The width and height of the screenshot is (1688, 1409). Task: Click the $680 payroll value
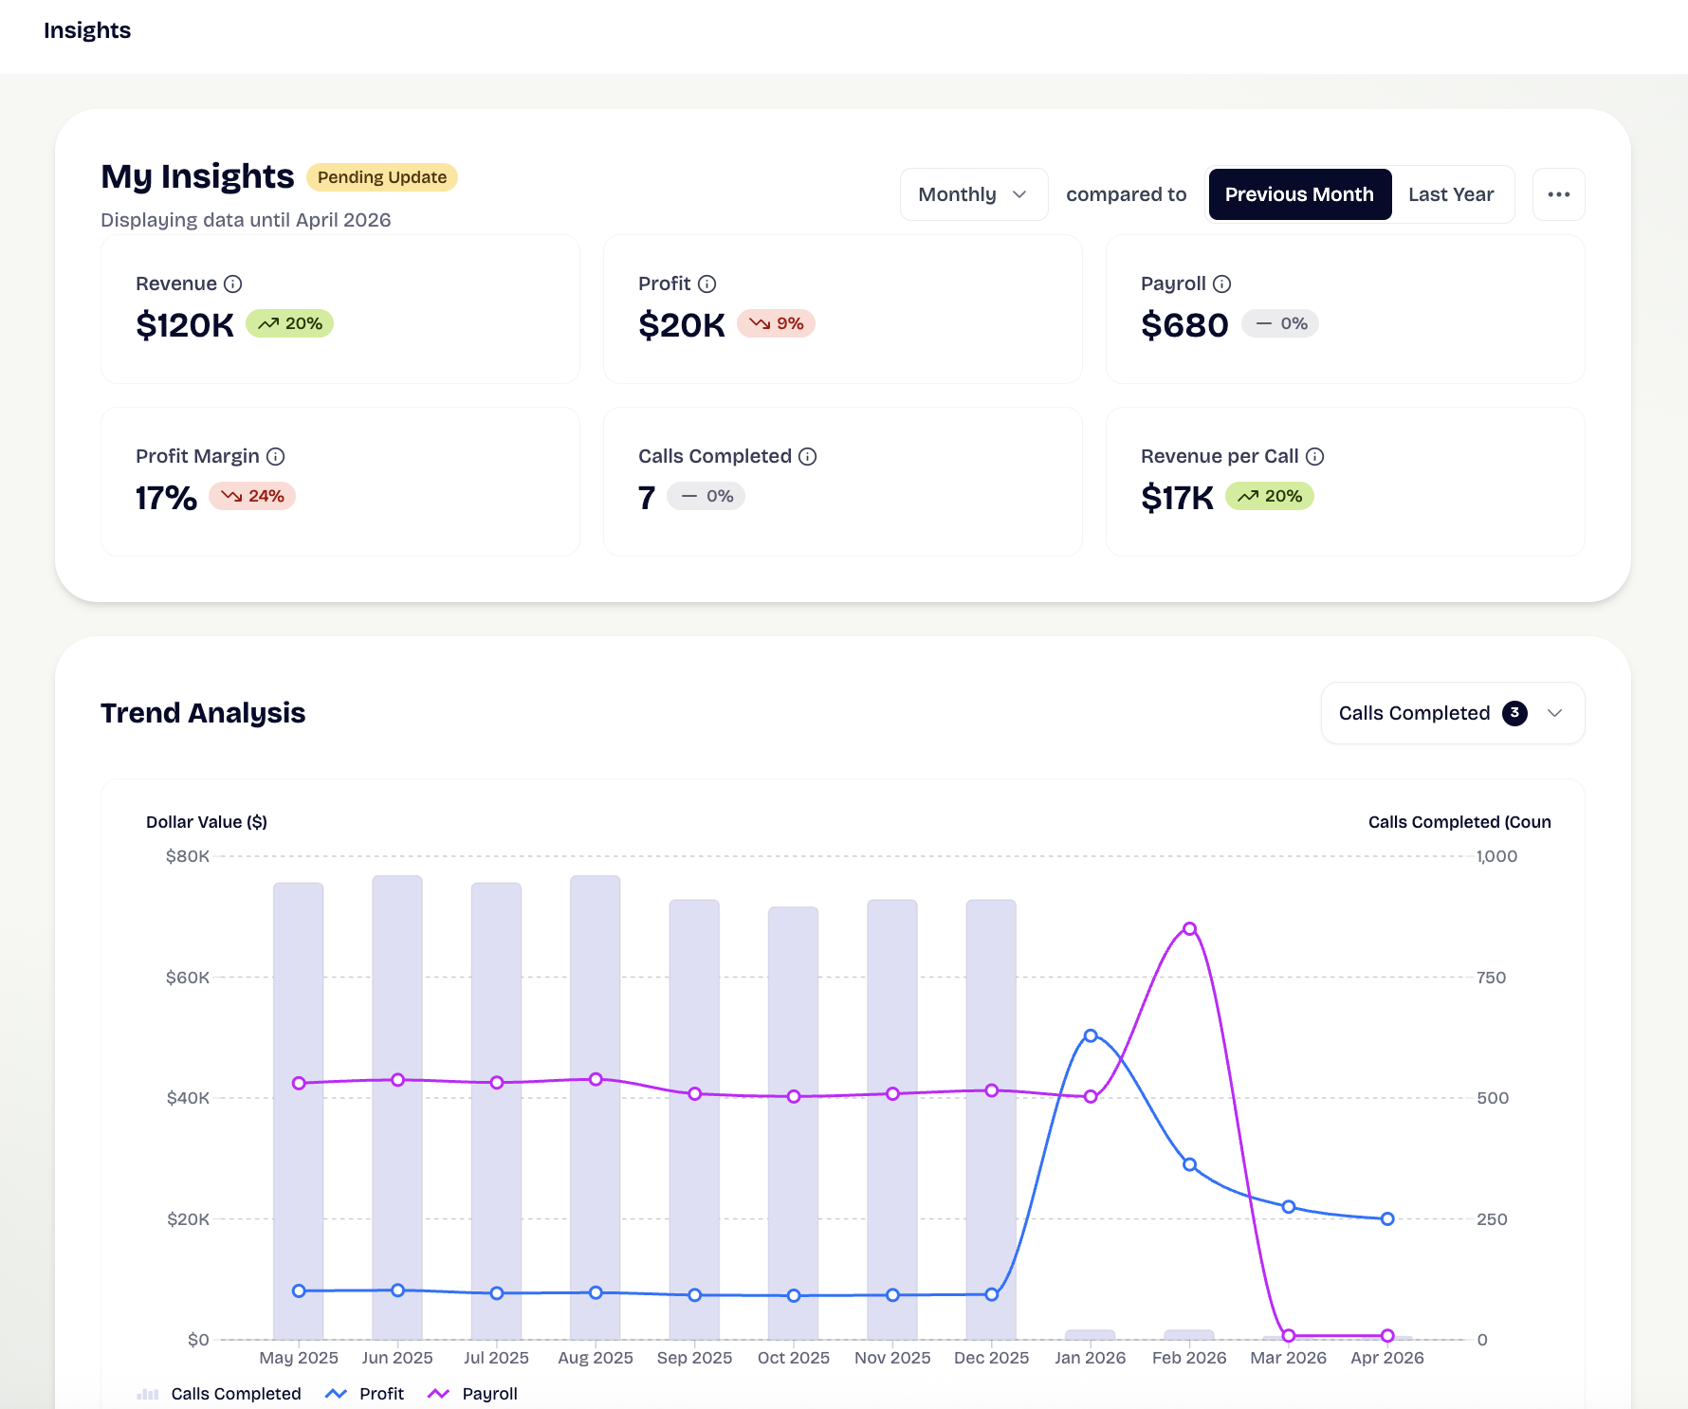click(x=1184, y=325)
